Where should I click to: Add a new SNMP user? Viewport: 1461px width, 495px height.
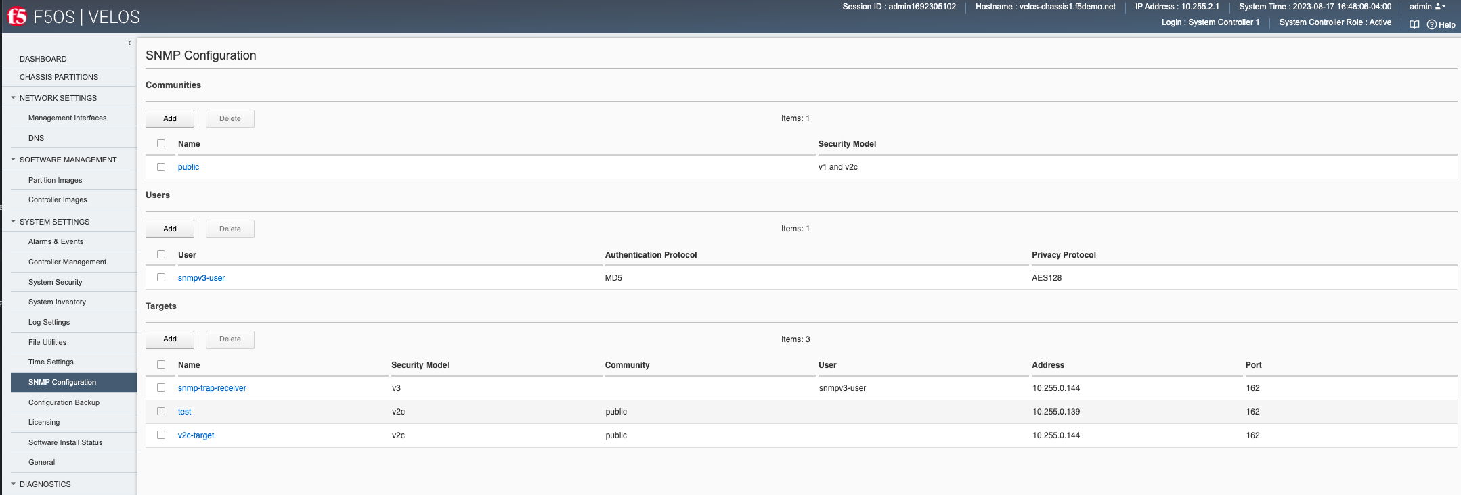[170, 229]
